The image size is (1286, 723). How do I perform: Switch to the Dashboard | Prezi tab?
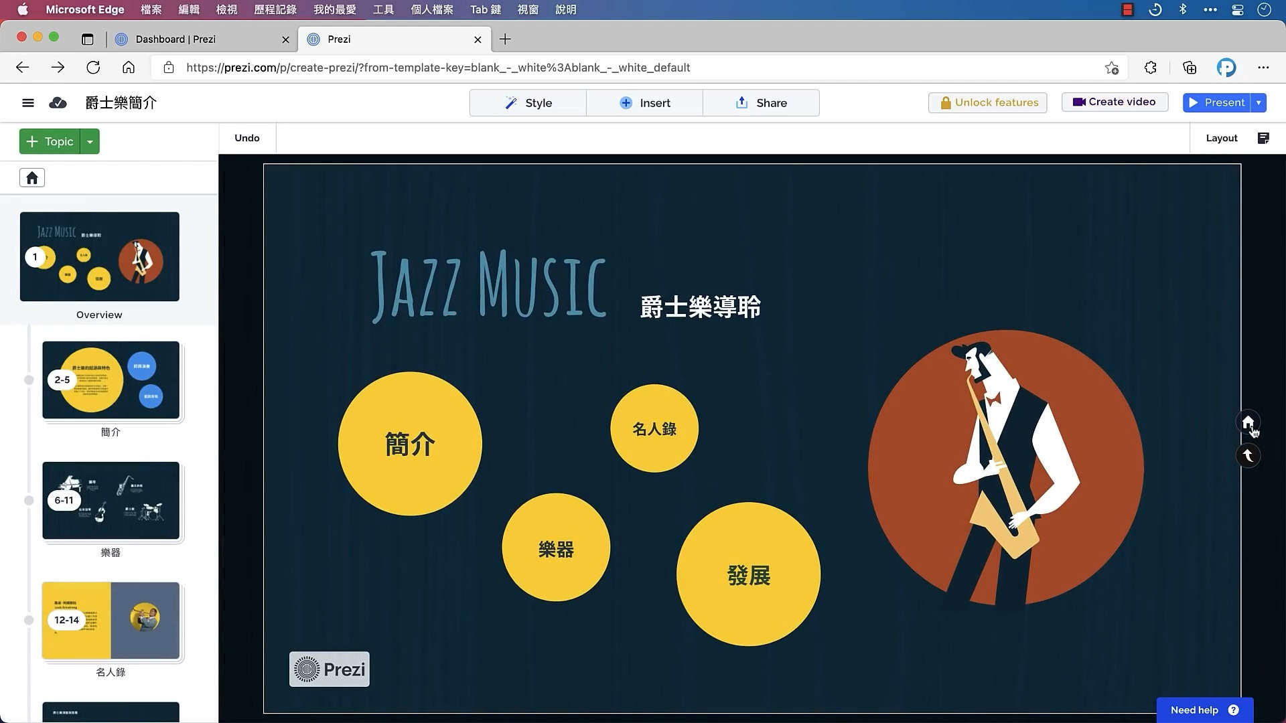[175, 39]
